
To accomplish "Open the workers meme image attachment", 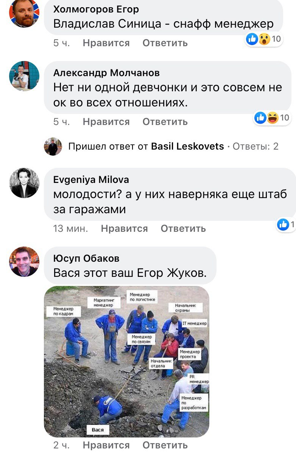I will pos(126,362).
